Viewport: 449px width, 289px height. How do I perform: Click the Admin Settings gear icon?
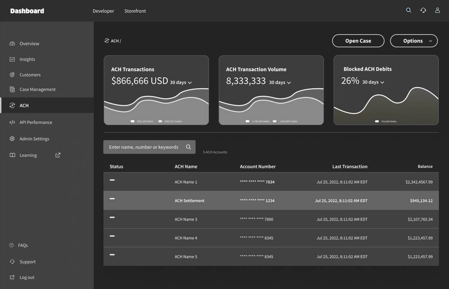[12, 139]
